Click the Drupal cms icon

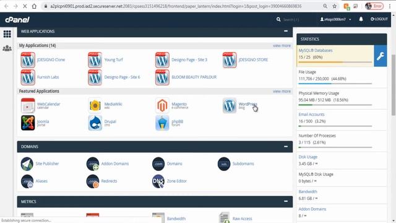pyautogui.click(x=95, y=123)
